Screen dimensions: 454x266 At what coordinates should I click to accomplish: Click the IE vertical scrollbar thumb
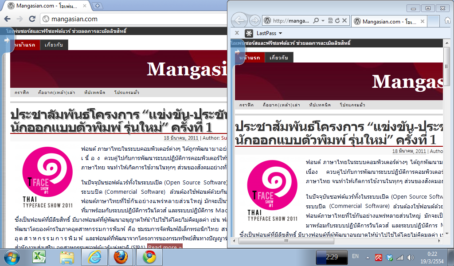(x=447, y=66)
